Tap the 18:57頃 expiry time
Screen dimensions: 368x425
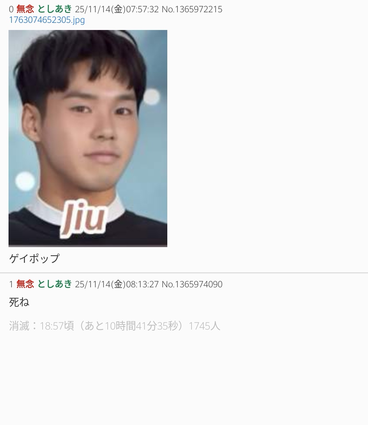(57, 326)
